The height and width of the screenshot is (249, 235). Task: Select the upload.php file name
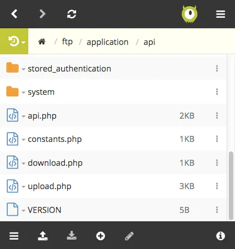49,186
